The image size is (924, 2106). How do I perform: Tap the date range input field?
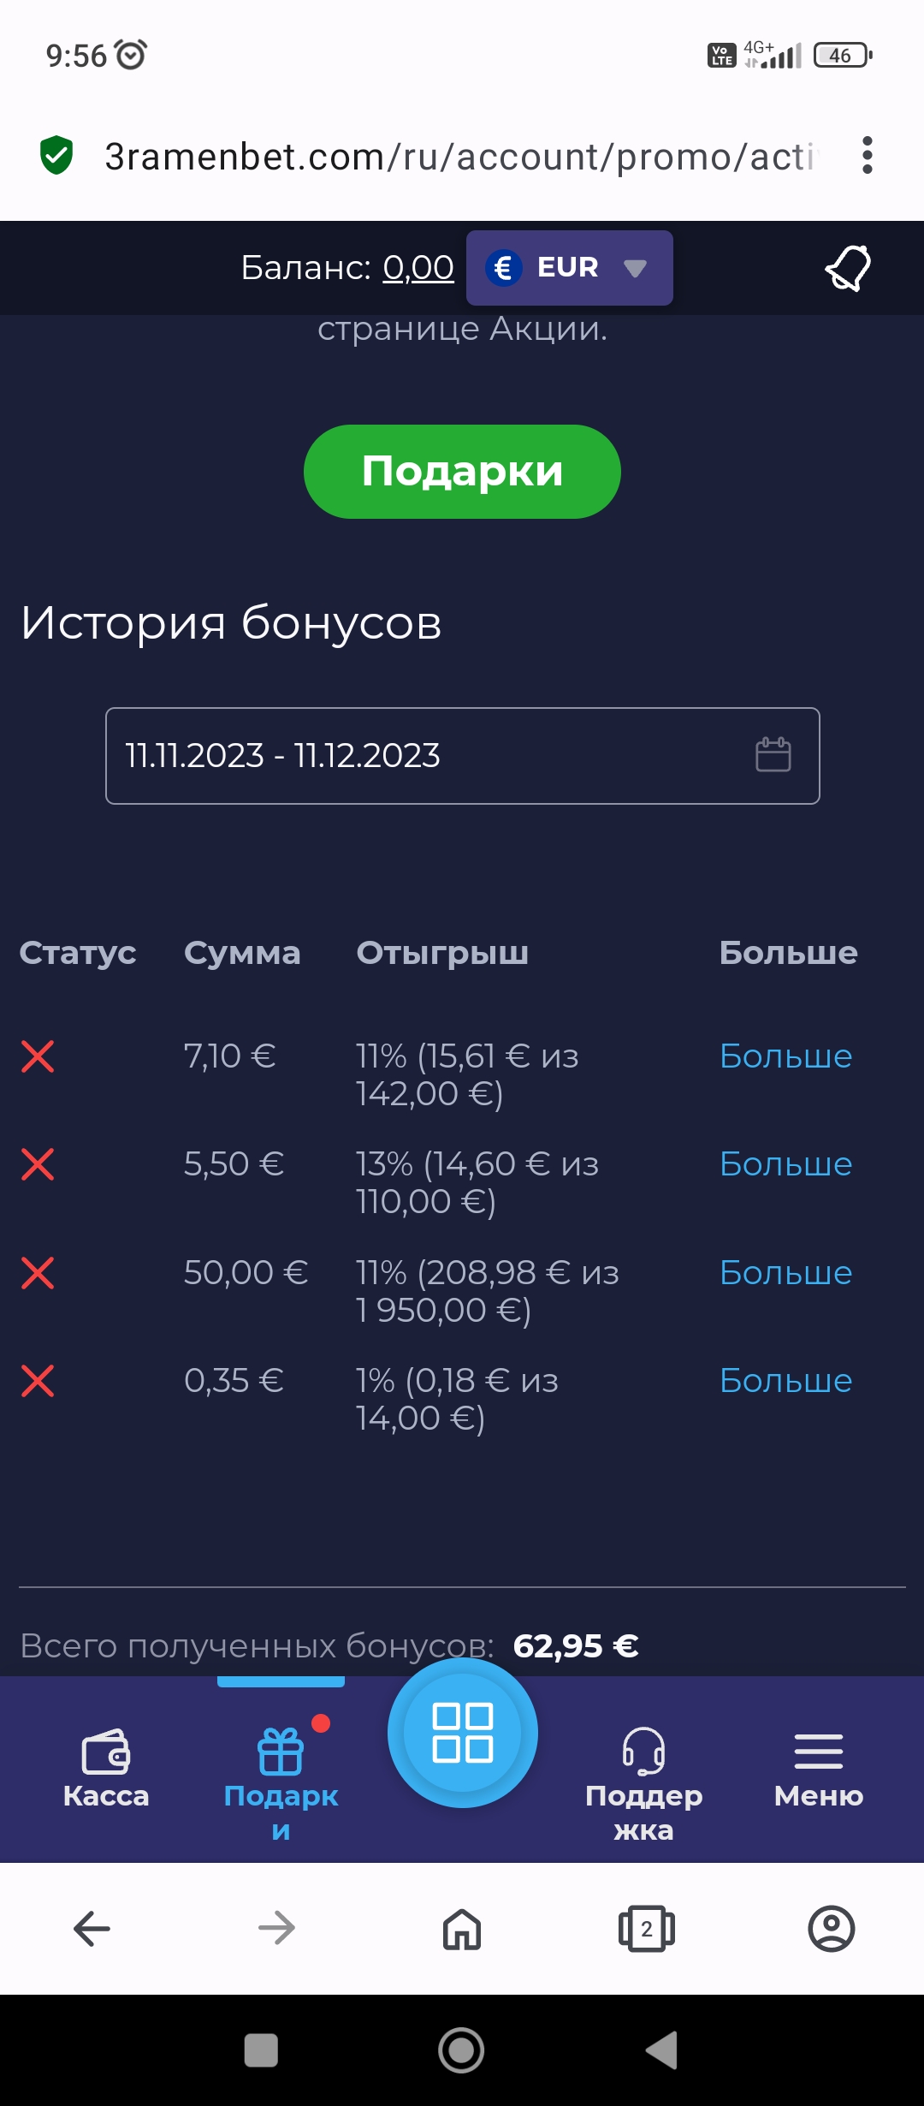point(428,756)
